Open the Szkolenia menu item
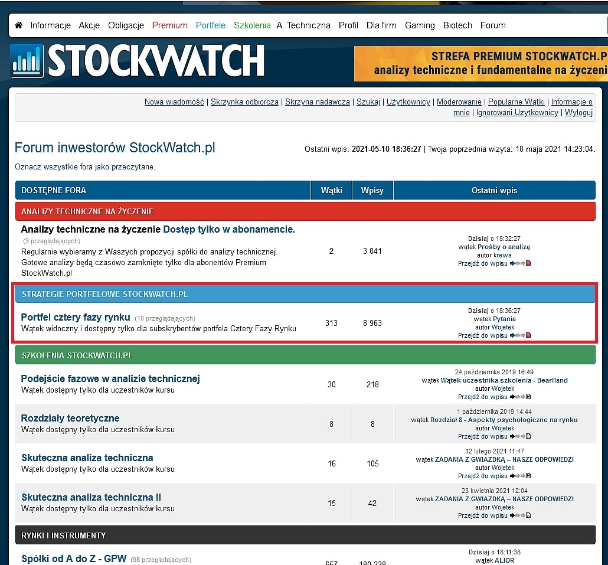The width and height of the screenshot is (608, 565). (x=252, y=25)
